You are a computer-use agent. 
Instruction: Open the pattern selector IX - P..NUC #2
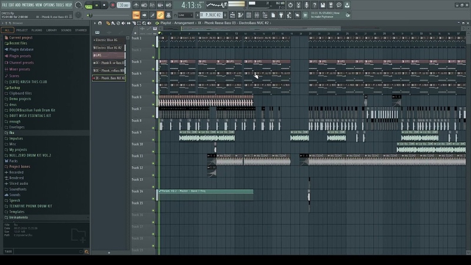point(211,15)
